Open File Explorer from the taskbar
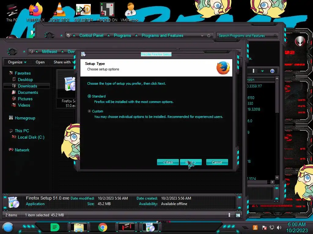The height and width of the screenshot is (234, 313). tap(79, 227)
